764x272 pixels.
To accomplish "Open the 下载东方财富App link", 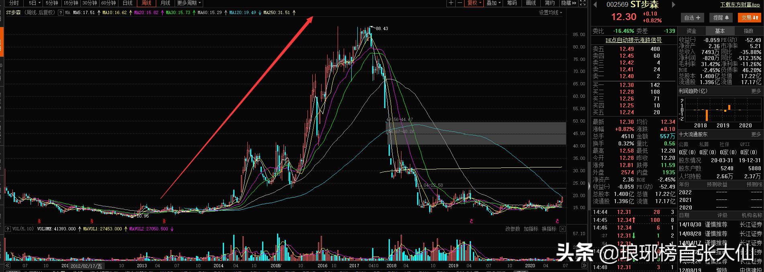I will [740, 5].
